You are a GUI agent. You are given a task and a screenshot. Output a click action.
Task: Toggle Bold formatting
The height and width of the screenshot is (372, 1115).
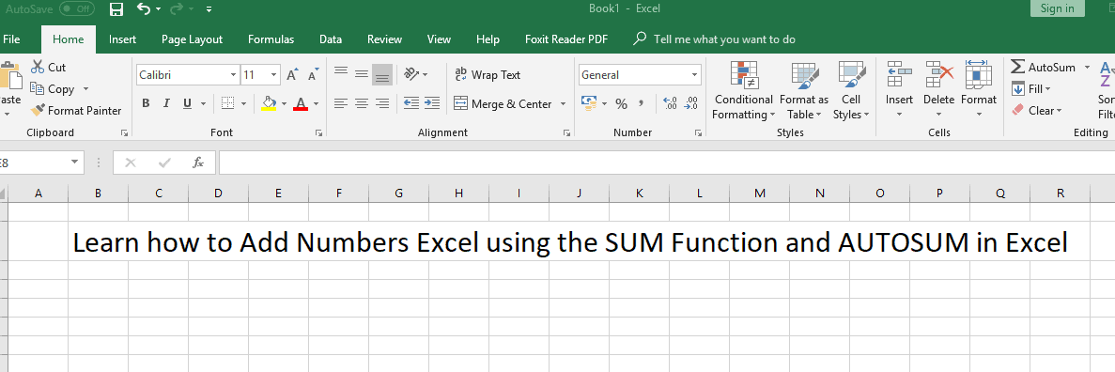[146, 103]
